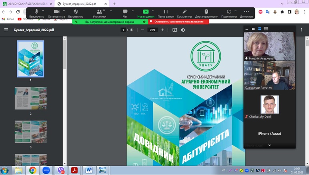The height and width of the screenshot is (175, 309).
Task: Close the Буклет_Аграрний_2022.pdf tab
Action: (x=105, y=4)
